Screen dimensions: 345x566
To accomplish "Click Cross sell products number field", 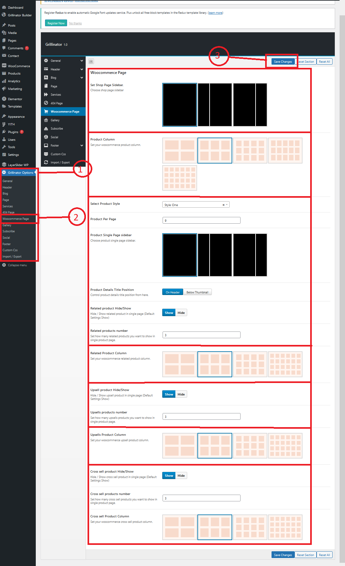I will point(202,498).
